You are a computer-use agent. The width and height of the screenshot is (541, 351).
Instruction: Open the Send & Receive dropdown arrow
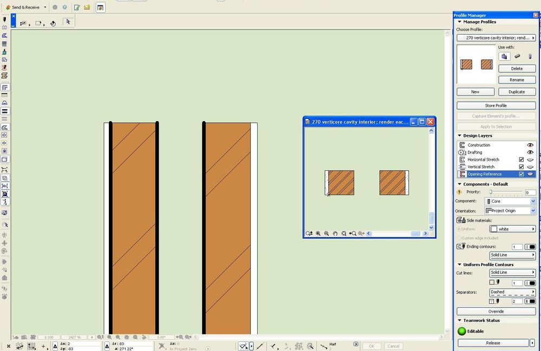[45, 7]
